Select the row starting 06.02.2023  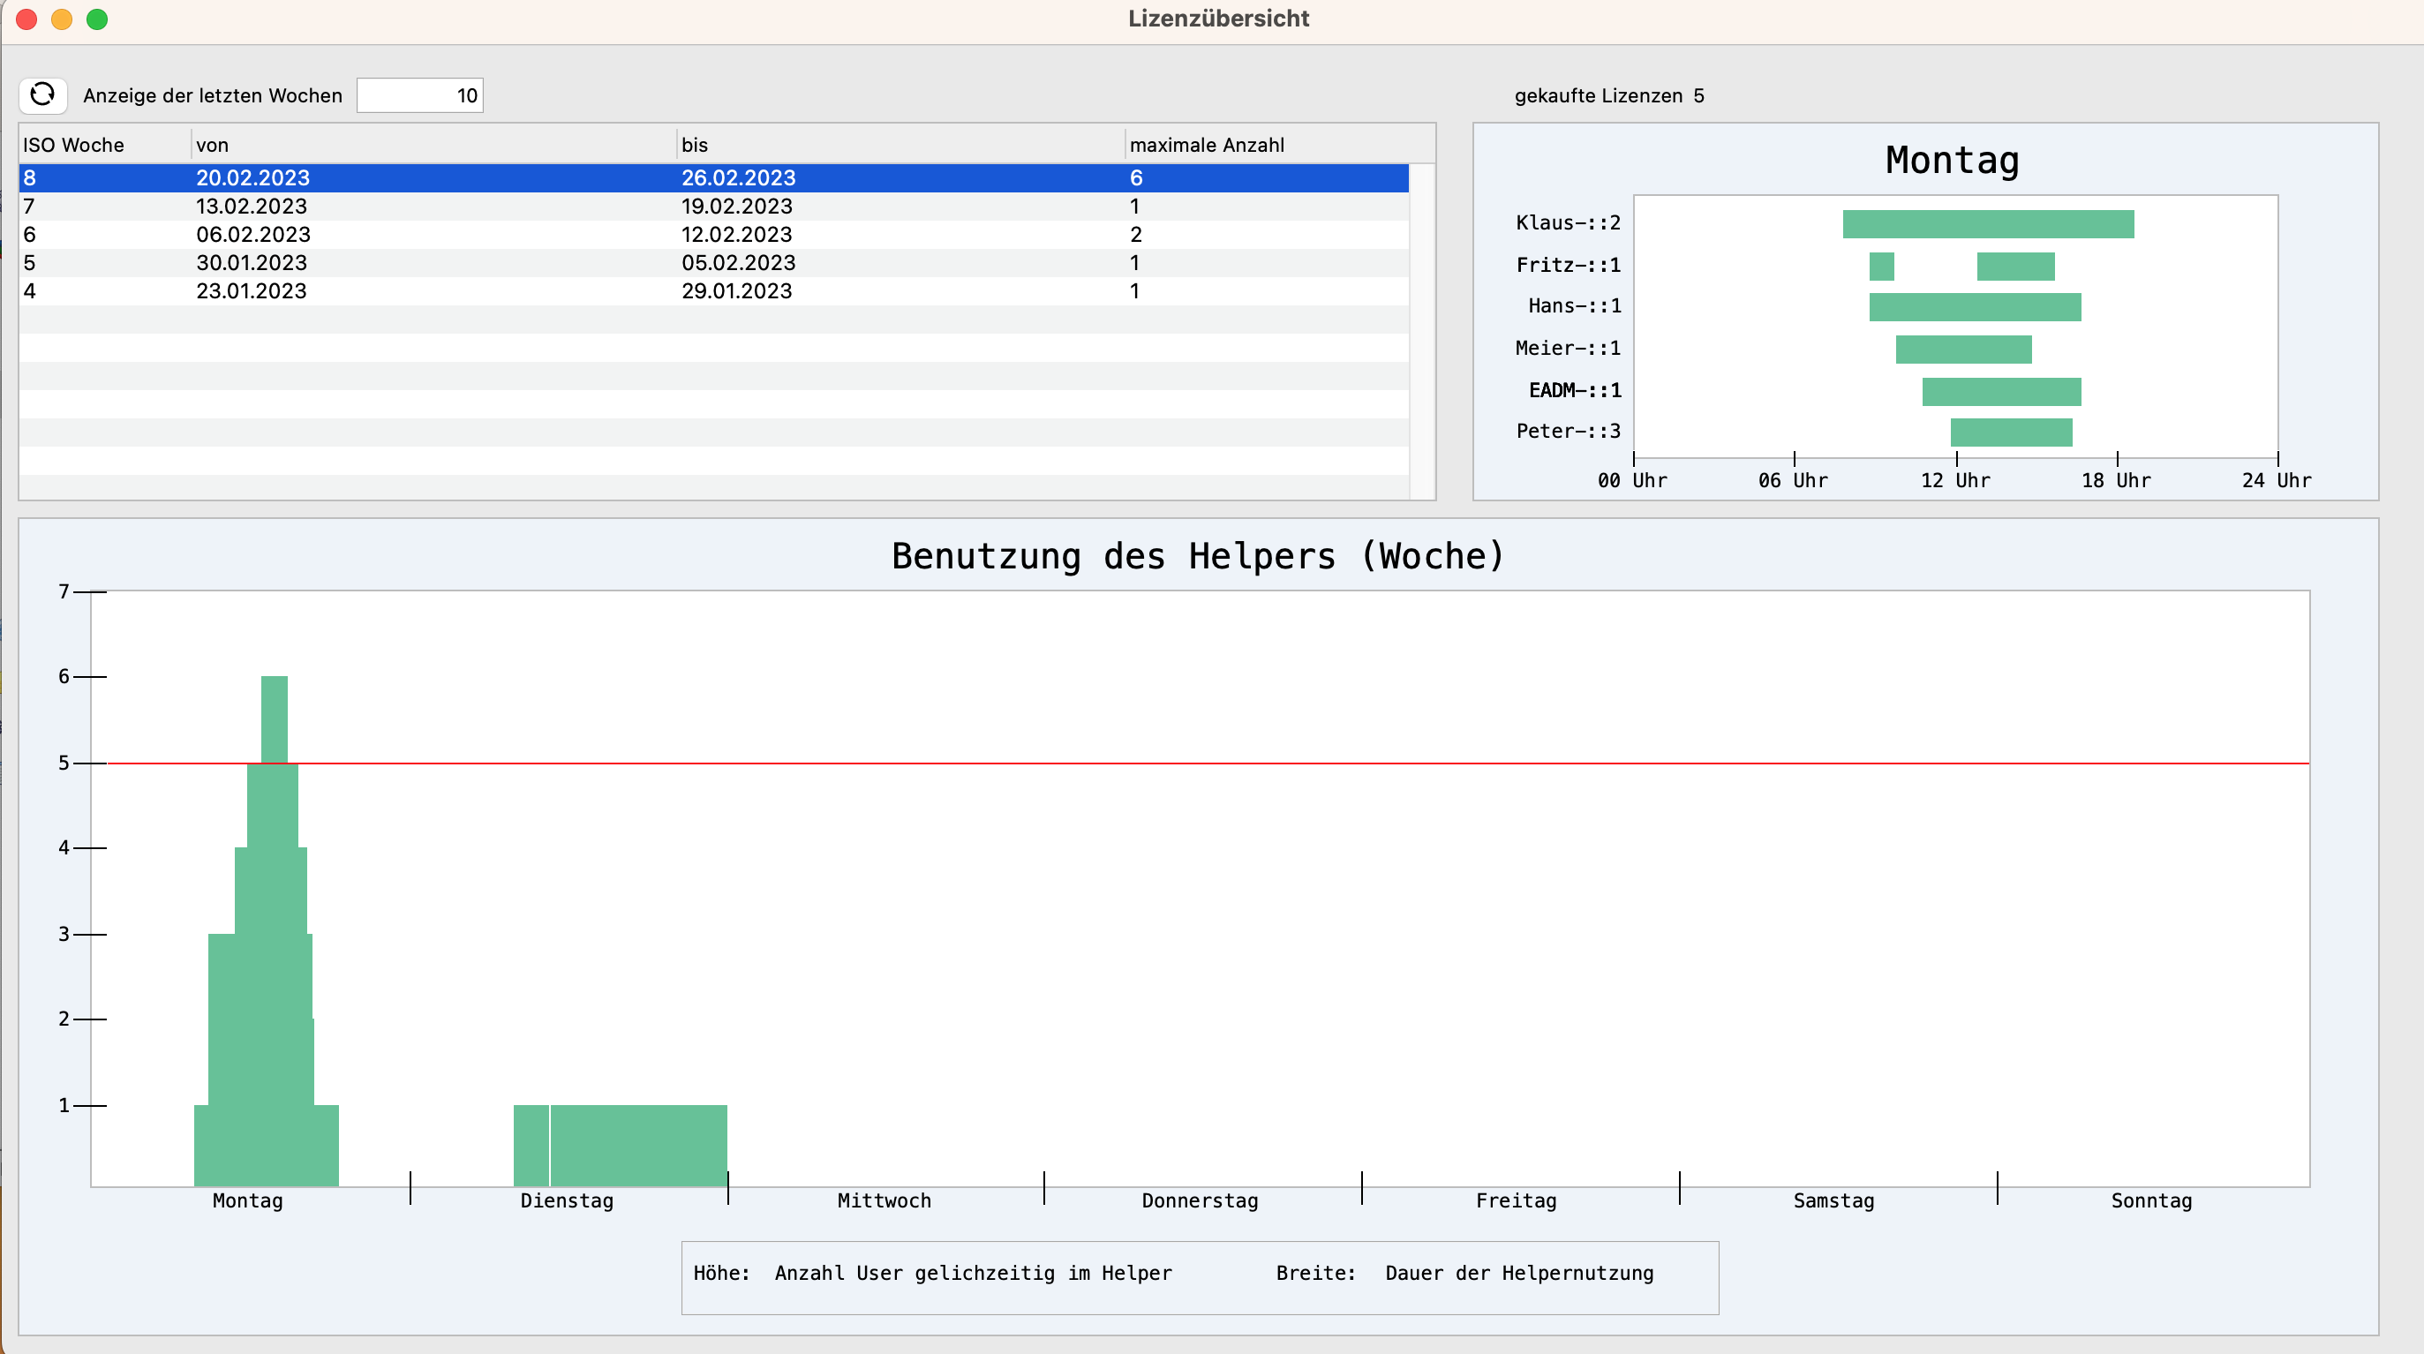(x=252, y=234)
